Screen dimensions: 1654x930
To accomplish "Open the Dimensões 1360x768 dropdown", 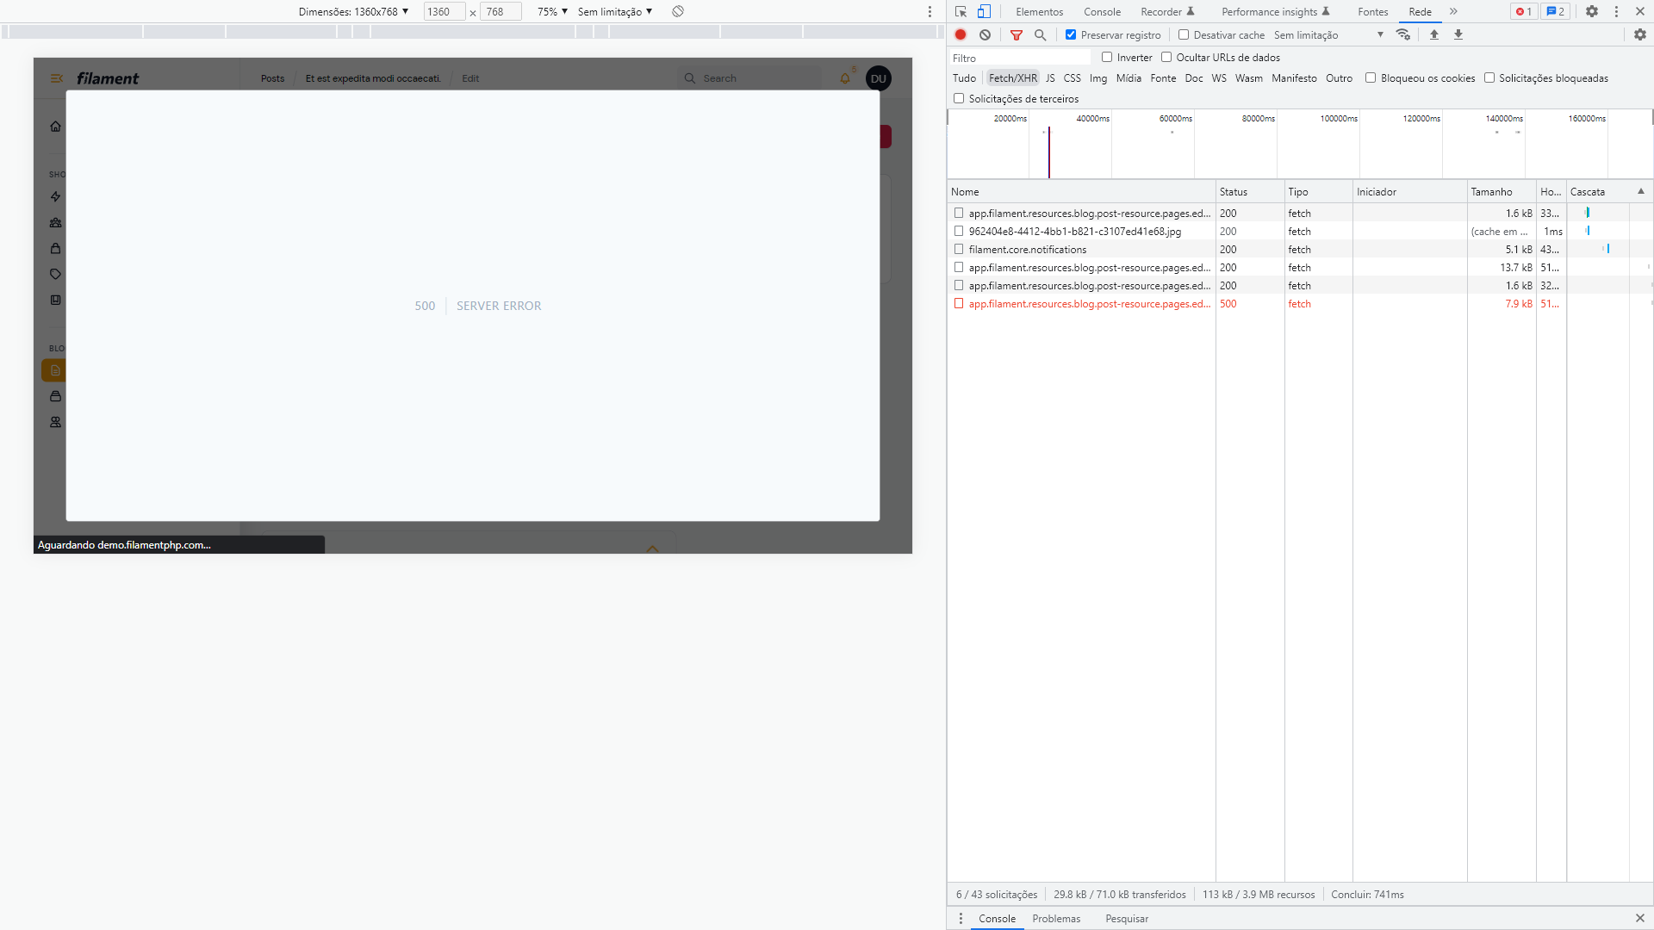I will (x=354, y=11).
